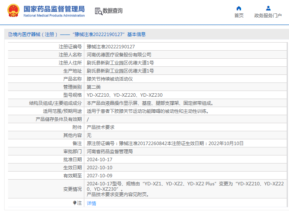Click 适用范围 intended use description
The width and height of the screenshot is (289, 213).
(148, 111)
